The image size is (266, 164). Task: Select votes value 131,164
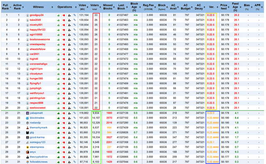coord(84,15)
